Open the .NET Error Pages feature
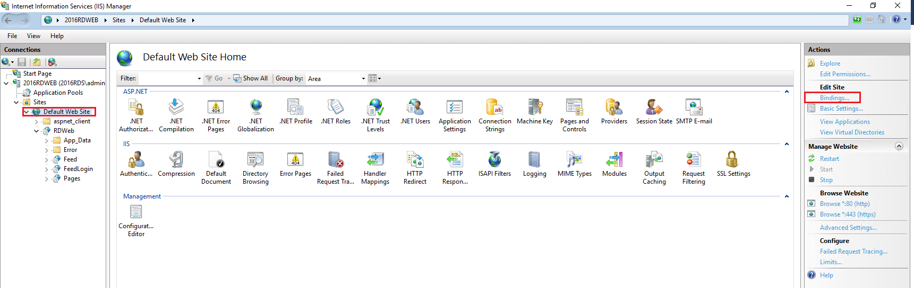 [x=216, y=115]
